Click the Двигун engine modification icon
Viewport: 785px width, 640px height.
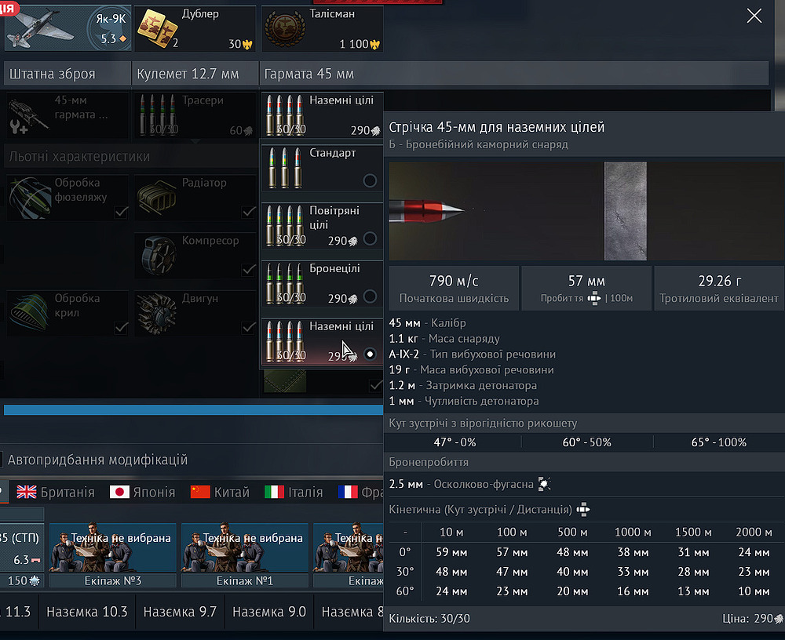[x=157, y=313]
